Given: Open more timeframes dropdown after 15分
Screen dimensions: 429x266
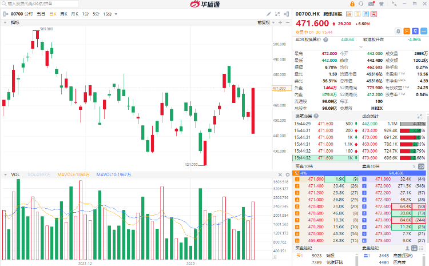Looking at the screenshot, I should click(116, 14).
